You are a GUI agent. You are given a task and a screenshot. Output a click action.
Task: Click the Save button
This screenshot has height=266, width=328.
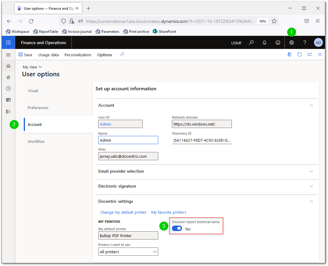pos(25,55)
